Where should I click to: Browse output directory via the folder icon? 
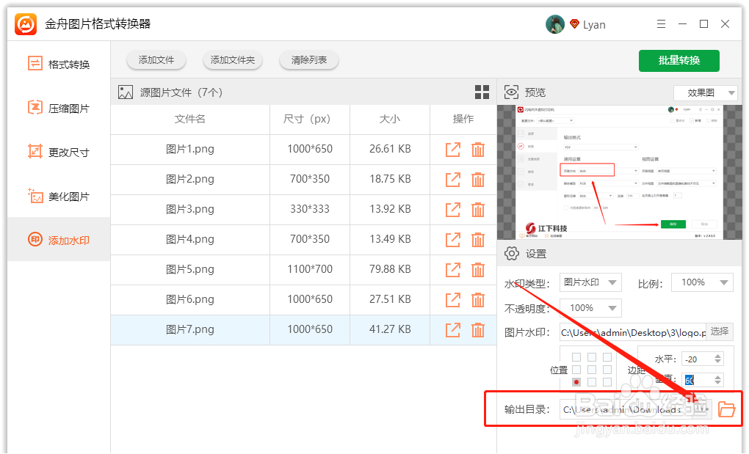point(727,409)
